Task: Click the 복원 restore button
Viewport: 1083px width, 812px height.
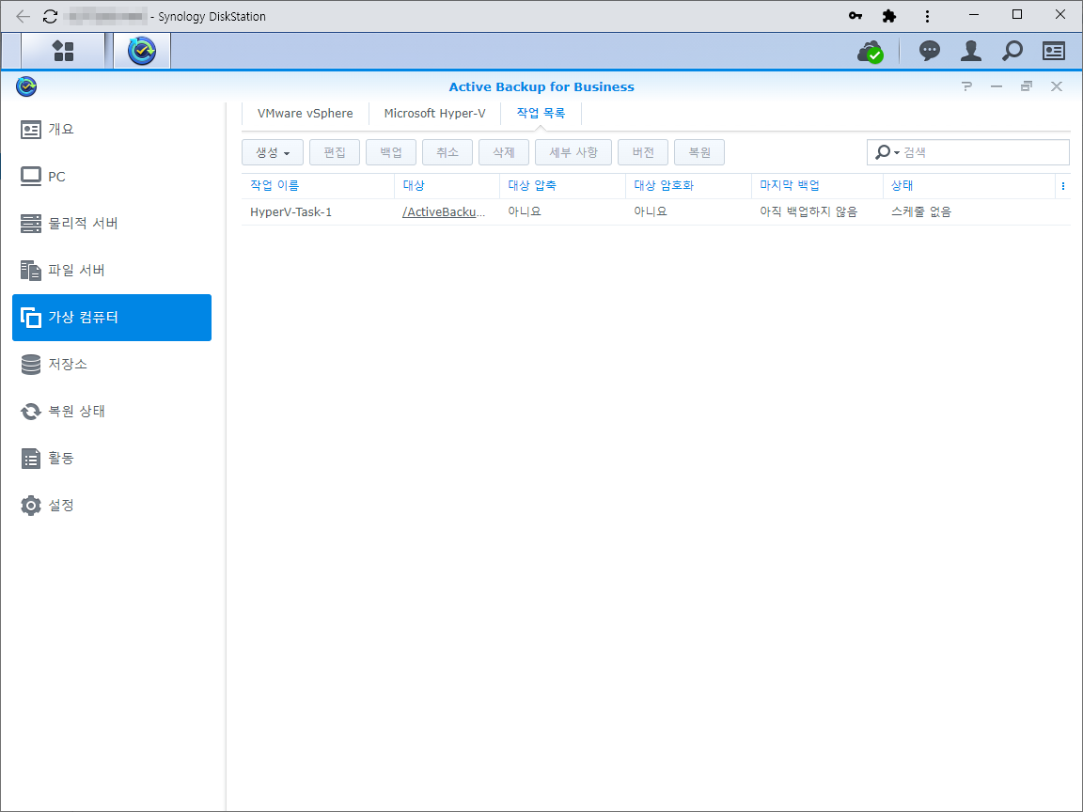Action: pyautogui.click(x=699, y=152)
